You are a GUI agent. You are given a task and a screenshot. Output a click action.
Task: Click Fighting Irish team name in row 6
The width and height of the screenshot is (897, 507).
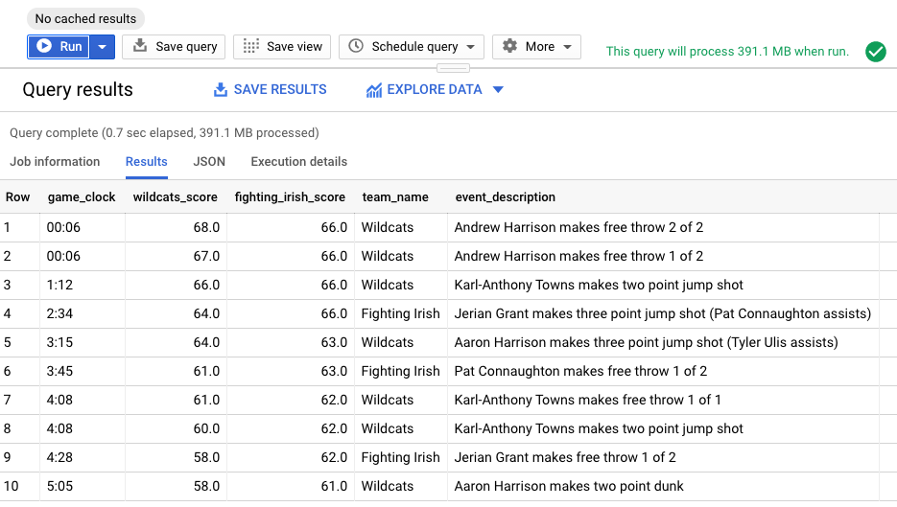(x=400, y=371)
